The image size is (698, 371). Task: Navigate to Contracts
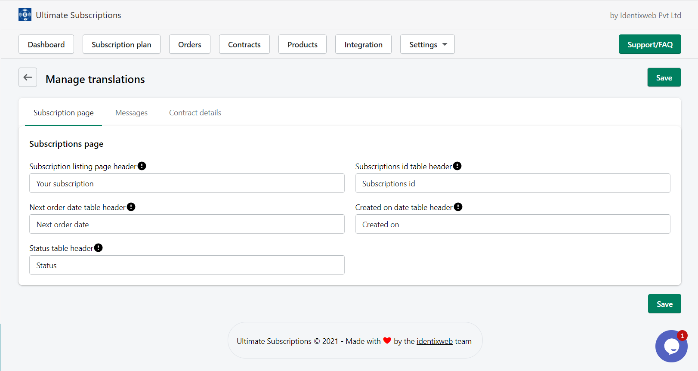coord(244,44)
